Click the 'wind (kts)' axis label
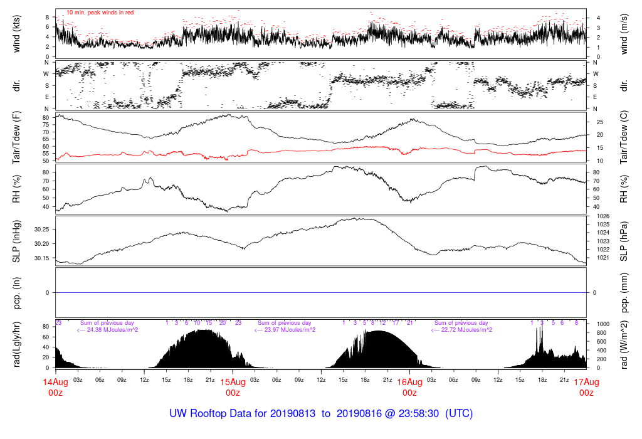The width and height of the screenshot is (642, 439). tap(16, 34)
